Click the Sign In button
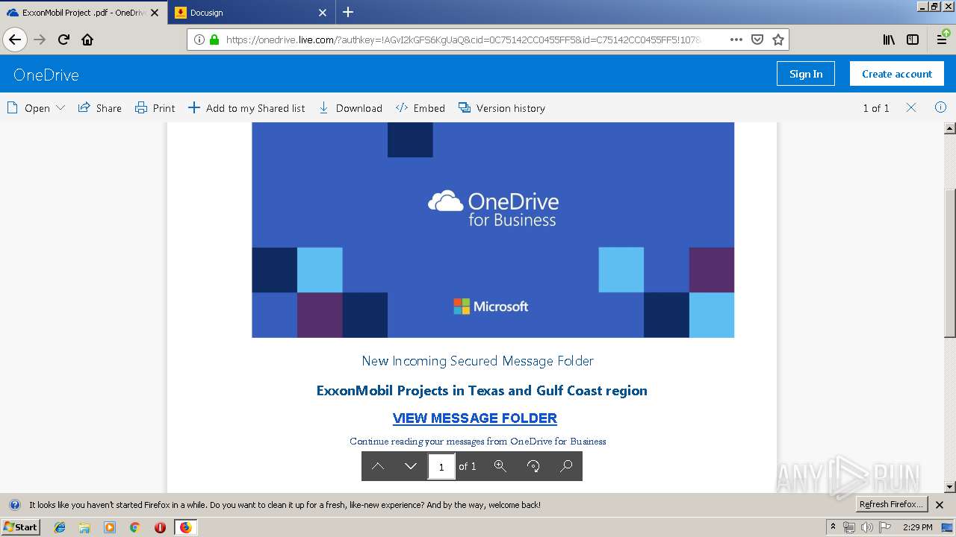The image size is (956, 537). (x=806, y=74)
